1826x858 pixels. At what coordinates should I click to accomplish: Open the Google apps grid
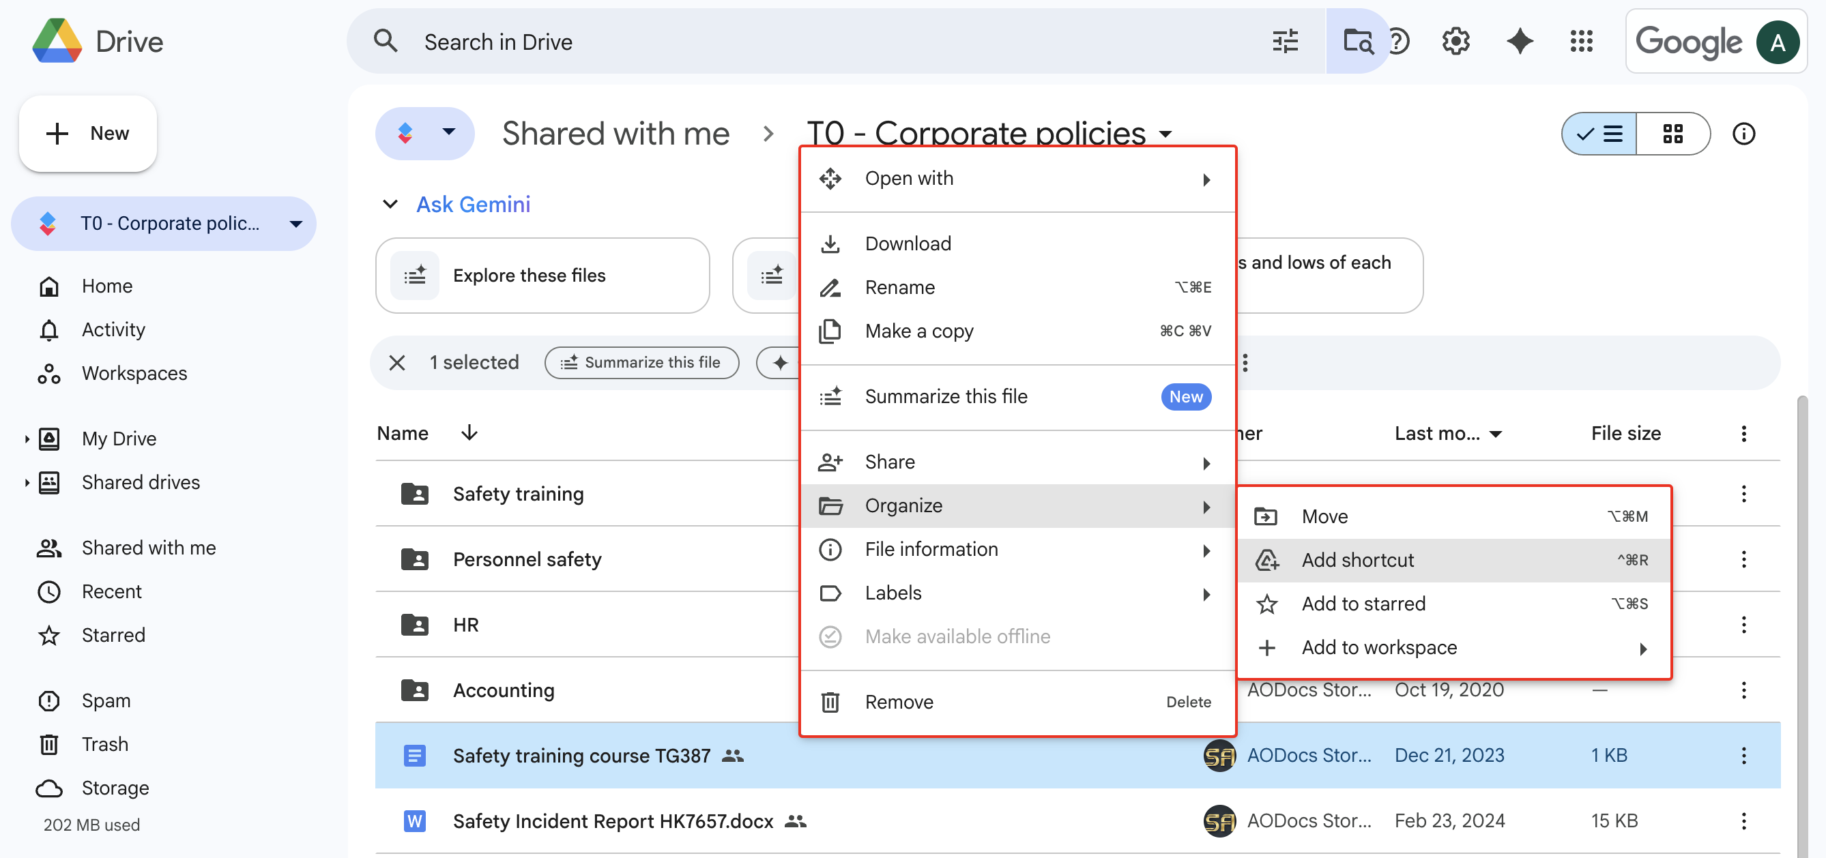(1582, 41)
